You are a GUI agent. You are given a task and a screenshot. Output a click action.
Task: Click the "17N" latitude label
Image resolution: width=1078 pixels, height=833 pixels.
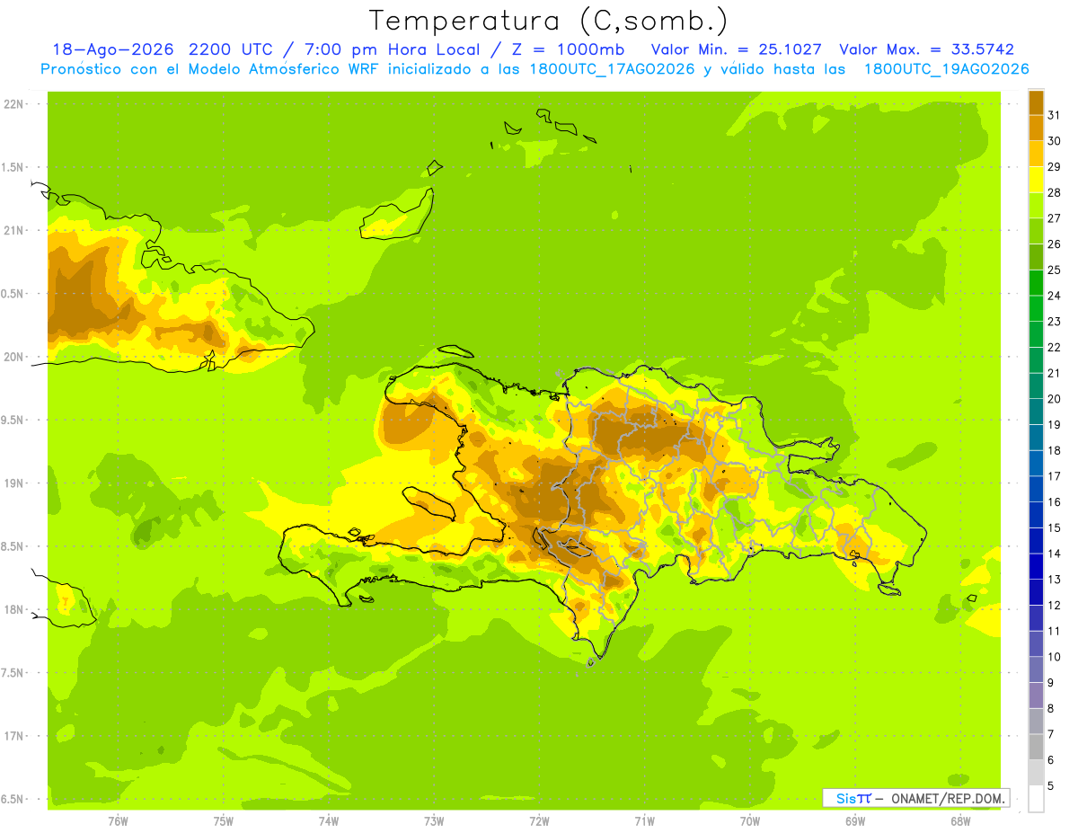(13, 736)
